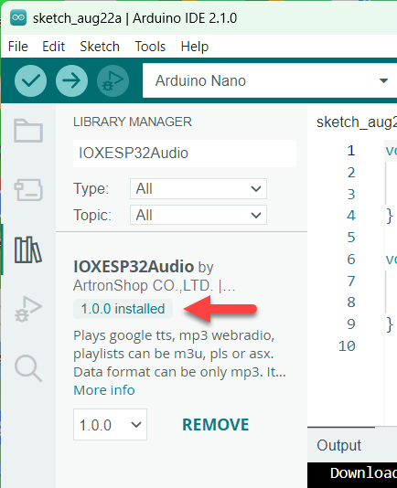Click the 1.0.0 installed badge
The width and height of the screenshot is (397, 488).
123,309
